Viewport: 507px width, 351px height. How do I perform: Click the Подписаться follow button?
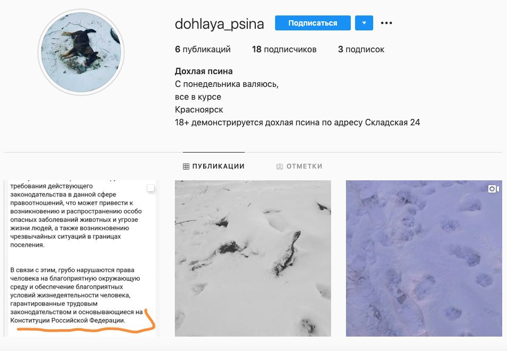312,23
